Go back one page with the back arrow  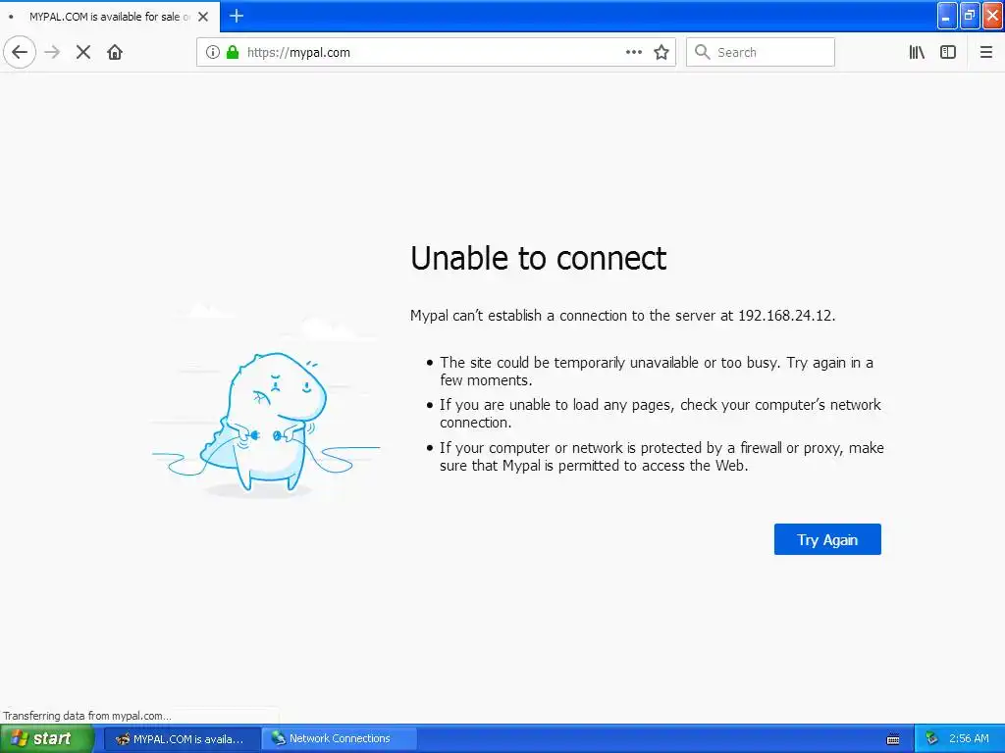tap(20, 52)
